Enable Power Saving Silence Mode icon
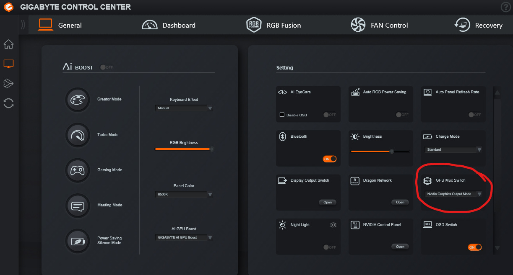The width and height of the screenshot is (513, 275). [78, 241]
